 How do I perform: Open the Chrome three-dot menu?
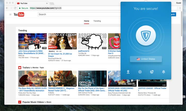tap(180, 8)
